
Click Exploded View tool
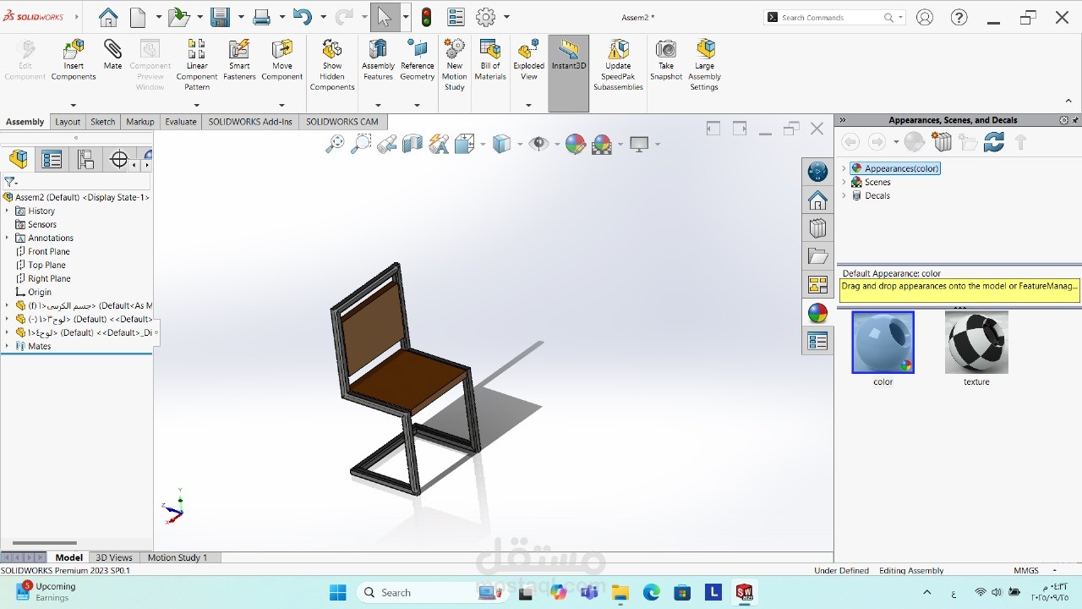529,60
